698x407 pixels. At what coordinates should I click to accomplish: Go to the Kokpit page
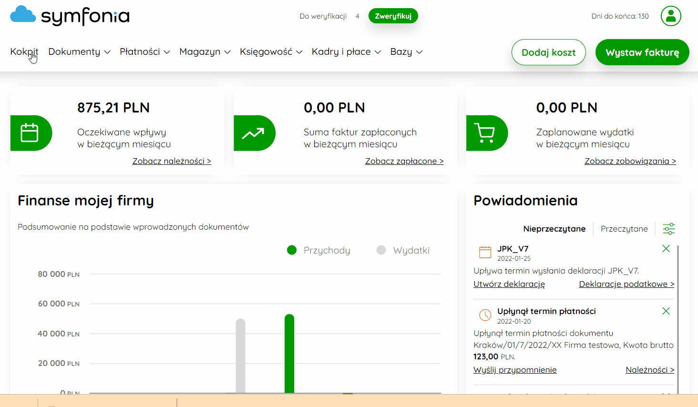[24, 51]
